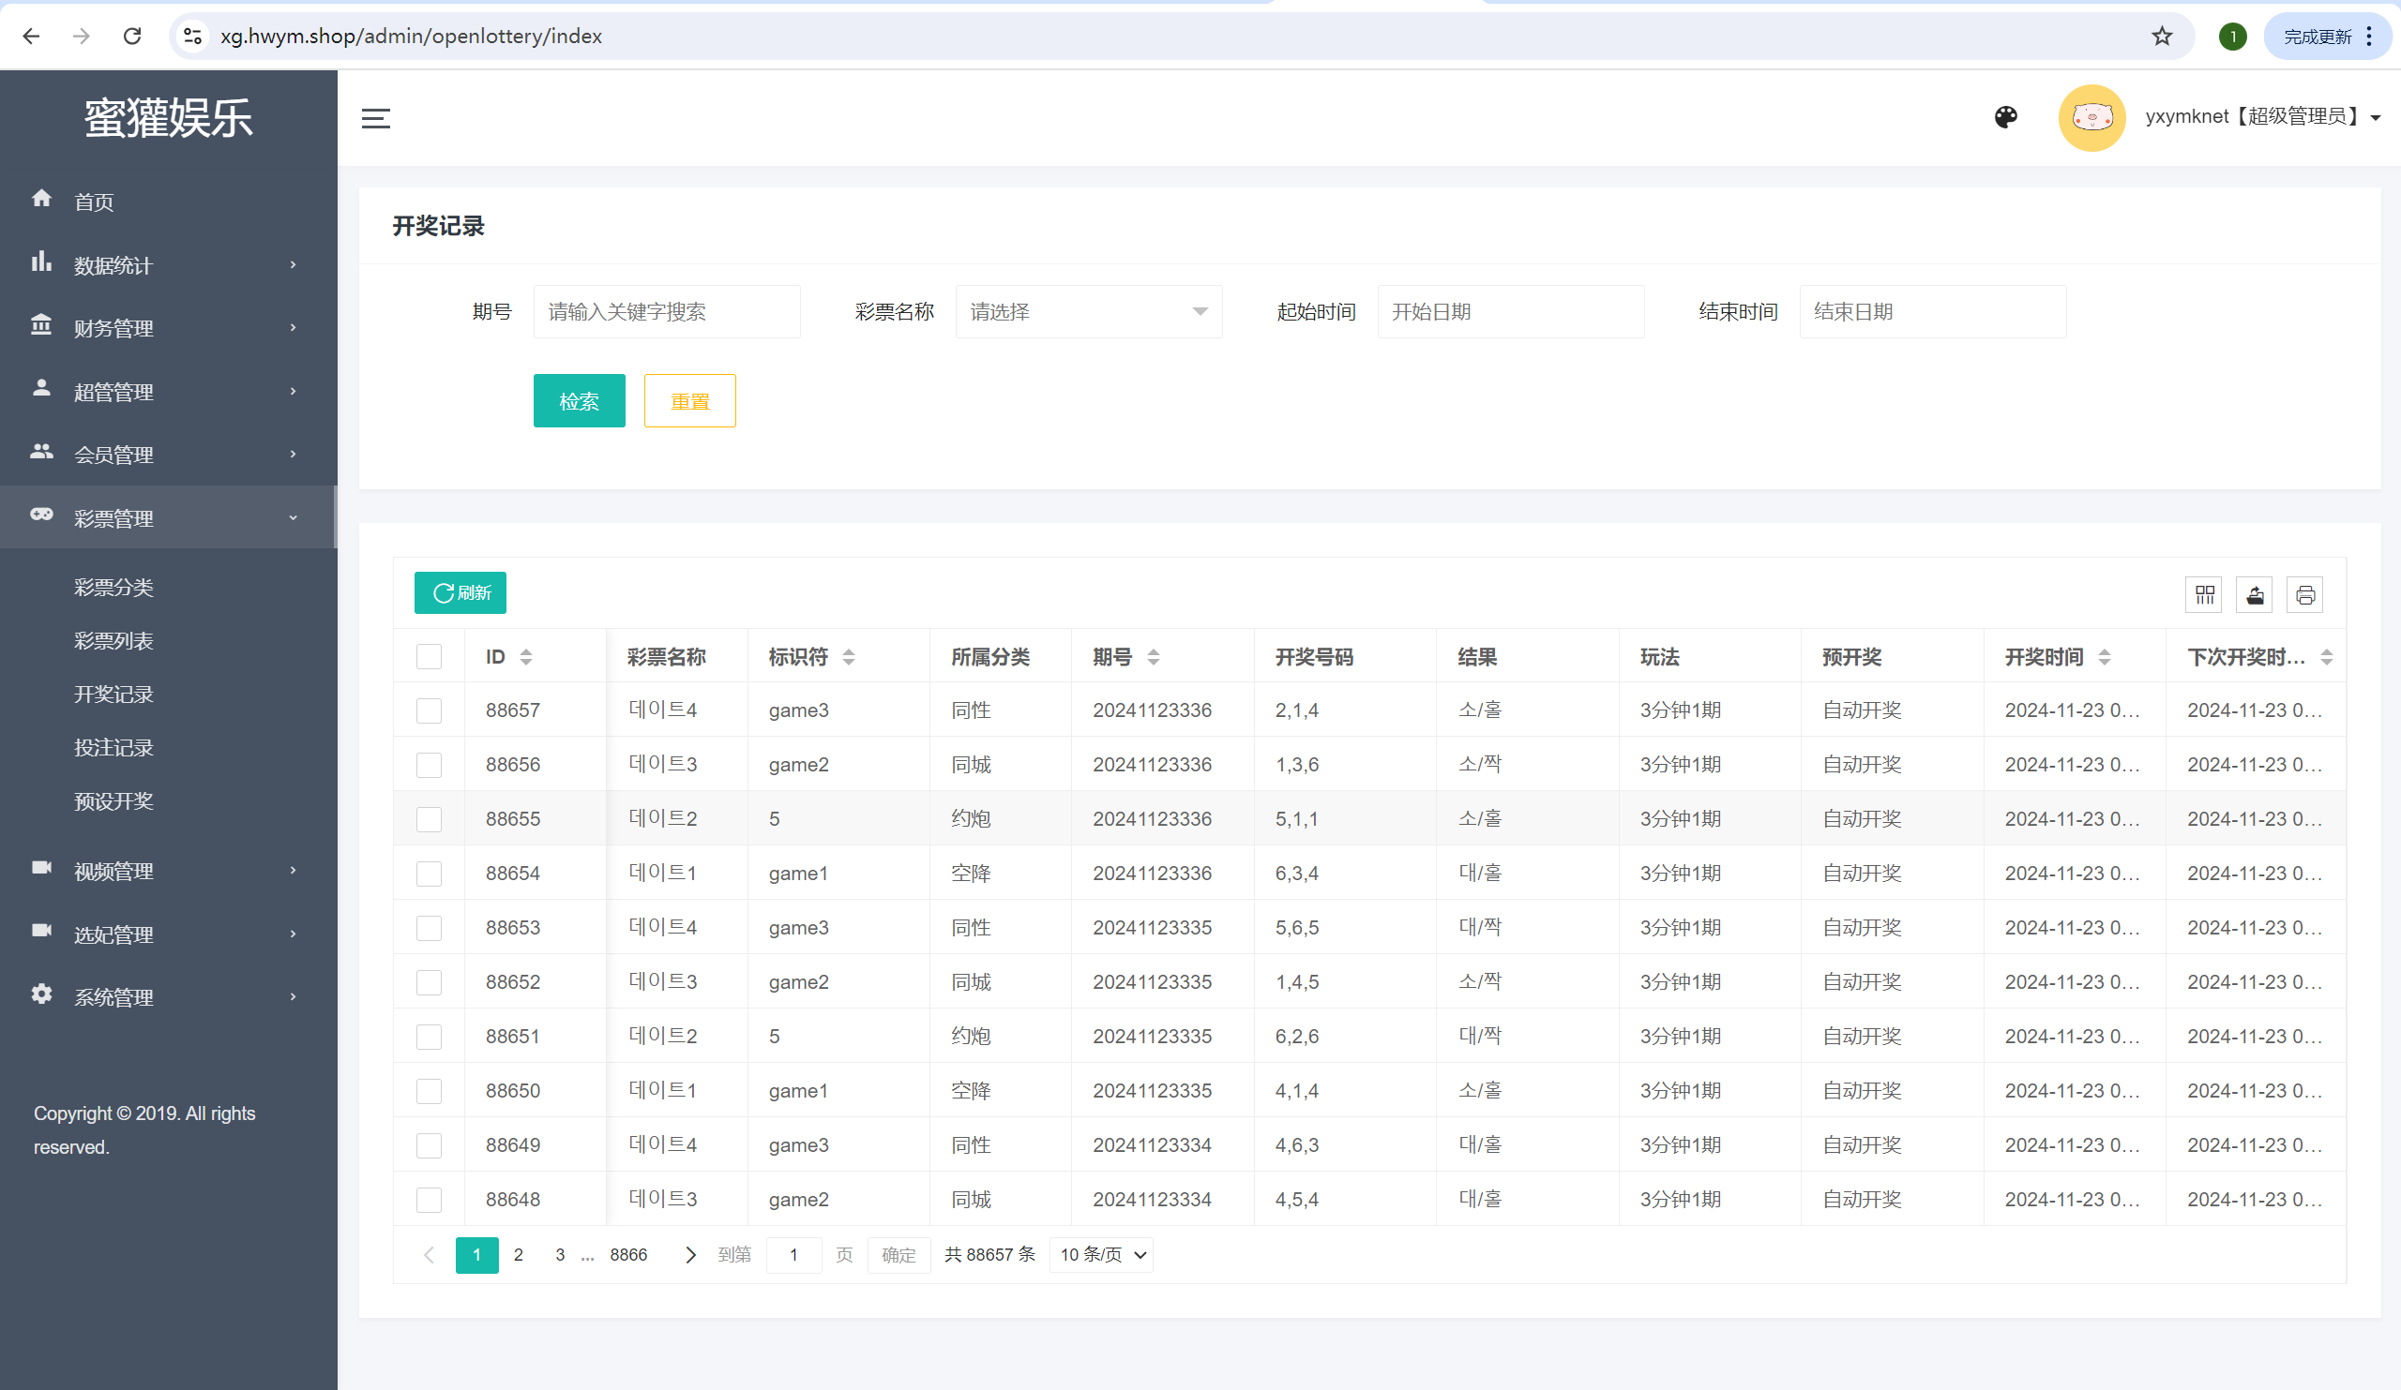Go to last page 8866

coord(627,1255)
